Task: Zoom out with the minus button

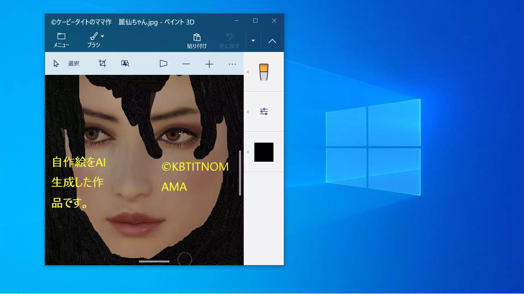Action: 186,64
